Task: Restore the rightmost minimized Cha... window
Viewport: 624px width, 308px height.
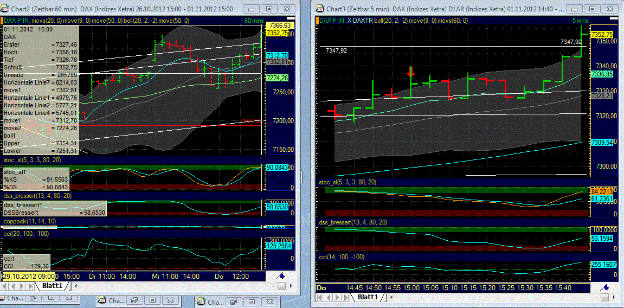Action: coord(234,303)
